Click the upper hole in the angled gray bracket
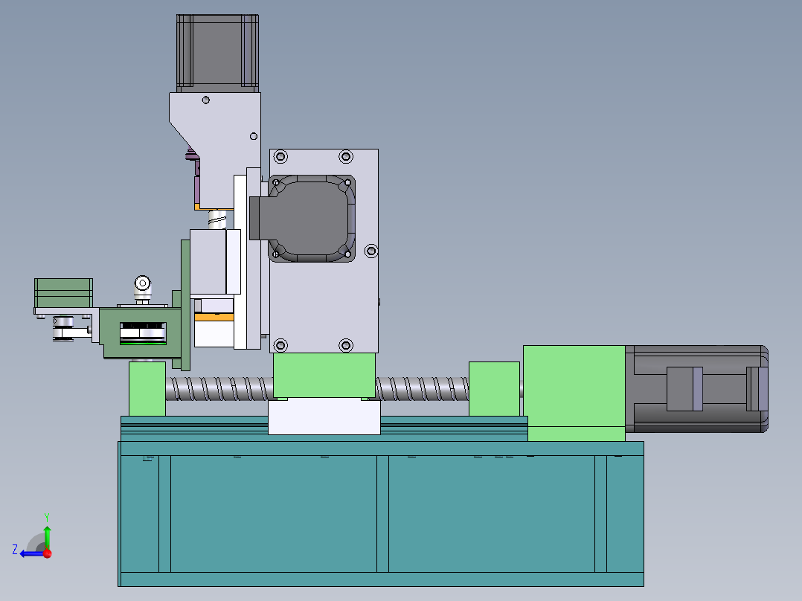 (205, 100)
